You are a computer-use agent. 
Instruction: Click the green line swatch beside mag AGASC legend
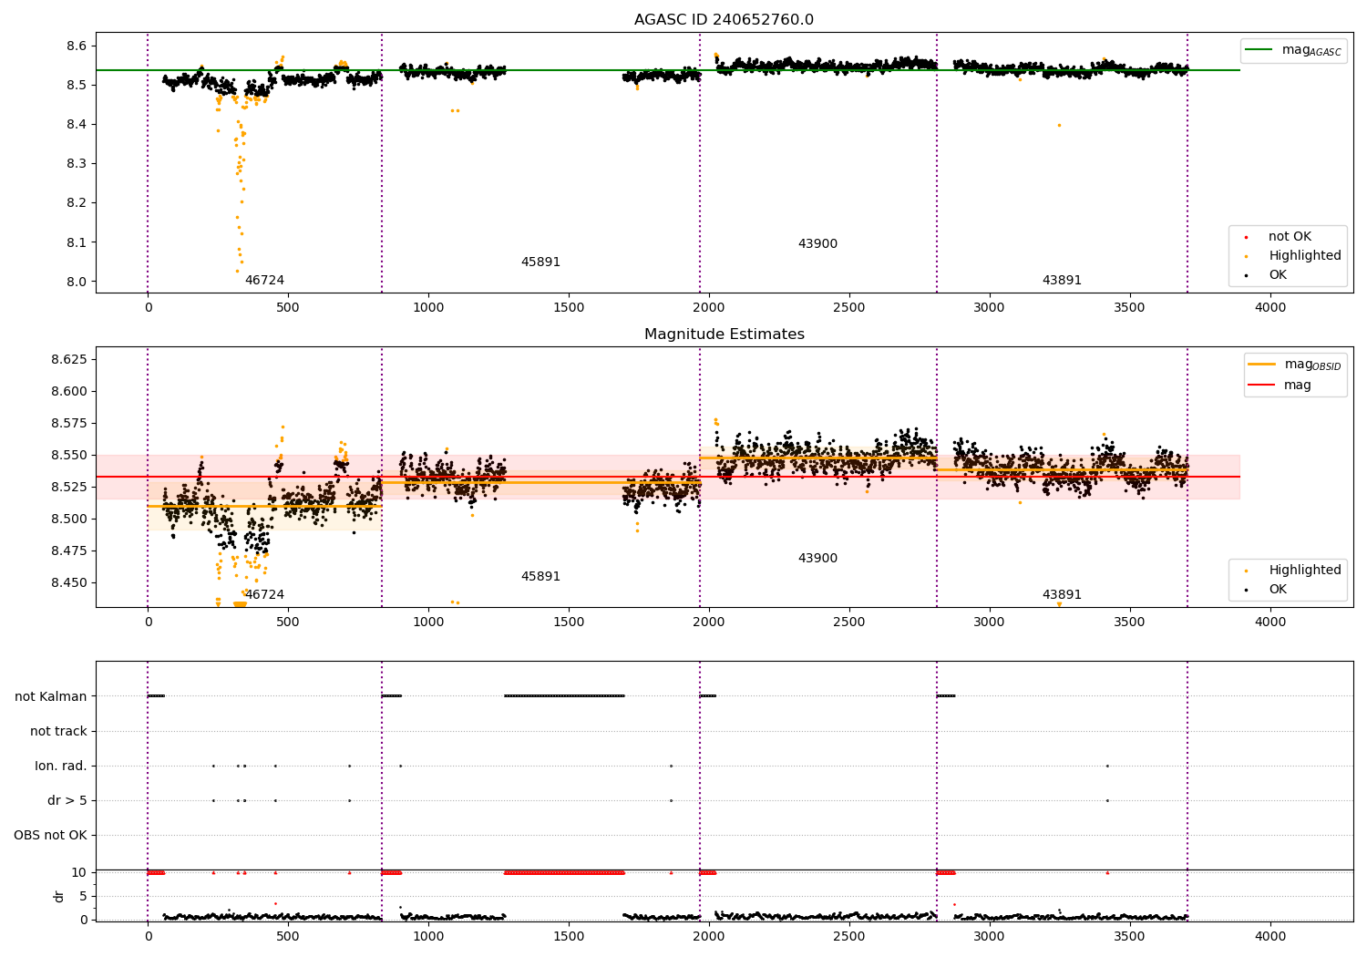(1259, 50)
